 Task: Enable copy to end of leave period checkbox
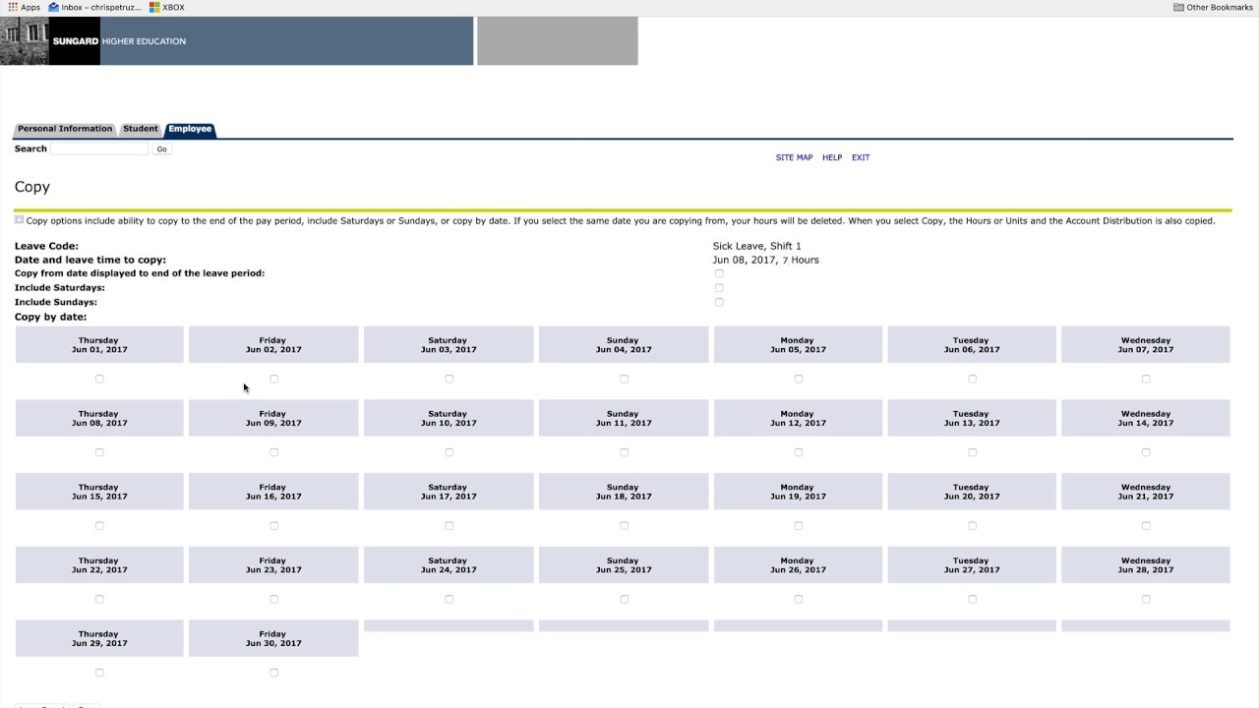point(719,273)
